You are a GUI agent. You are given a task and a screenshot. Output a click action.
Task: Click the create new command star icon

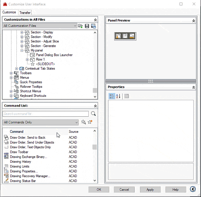pyautogui.click(x=90, y=122)
